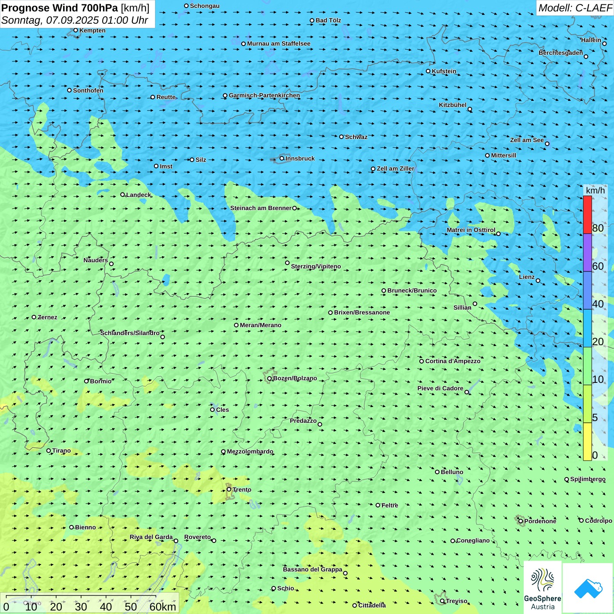614x614 pixels.
Task: Click the Schongau location dot
Action: pos(186,6)
